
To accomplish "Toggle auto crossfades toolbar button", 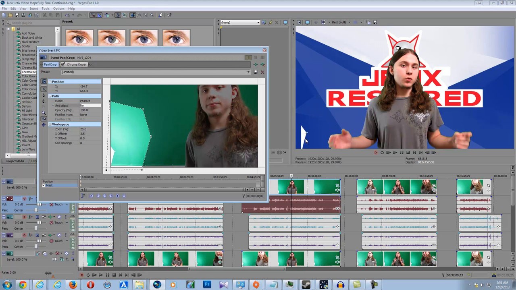I will pos(99,15).
